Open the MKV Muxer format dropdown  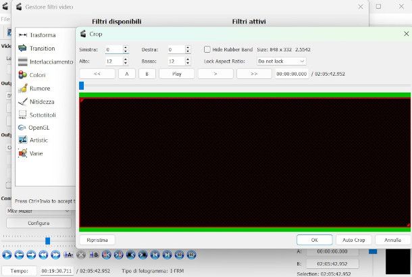[x=38, y=211]
